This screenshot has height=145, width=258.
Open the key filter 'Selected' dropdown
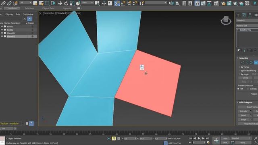[241, 138]
